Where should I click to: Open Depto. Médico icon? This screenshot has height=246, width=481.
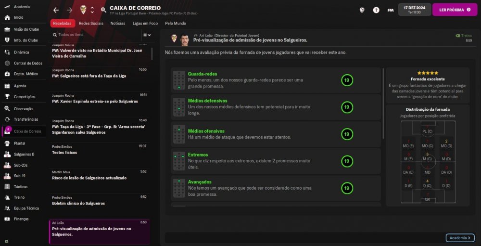[8, 74]
